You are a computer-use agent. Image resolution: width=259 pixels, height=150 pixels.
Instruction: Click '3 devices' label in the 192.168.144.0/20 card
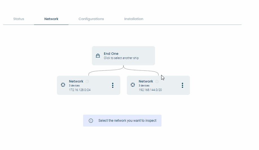tap(144, 86)
